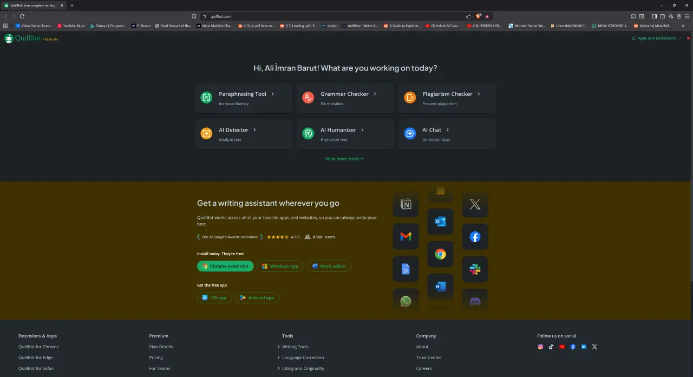The height and width of the screenshot is (377, 693).
Task: Expand the Apps and Extensions dropdown
Action: pyautogui.click(x=656, y=38)
